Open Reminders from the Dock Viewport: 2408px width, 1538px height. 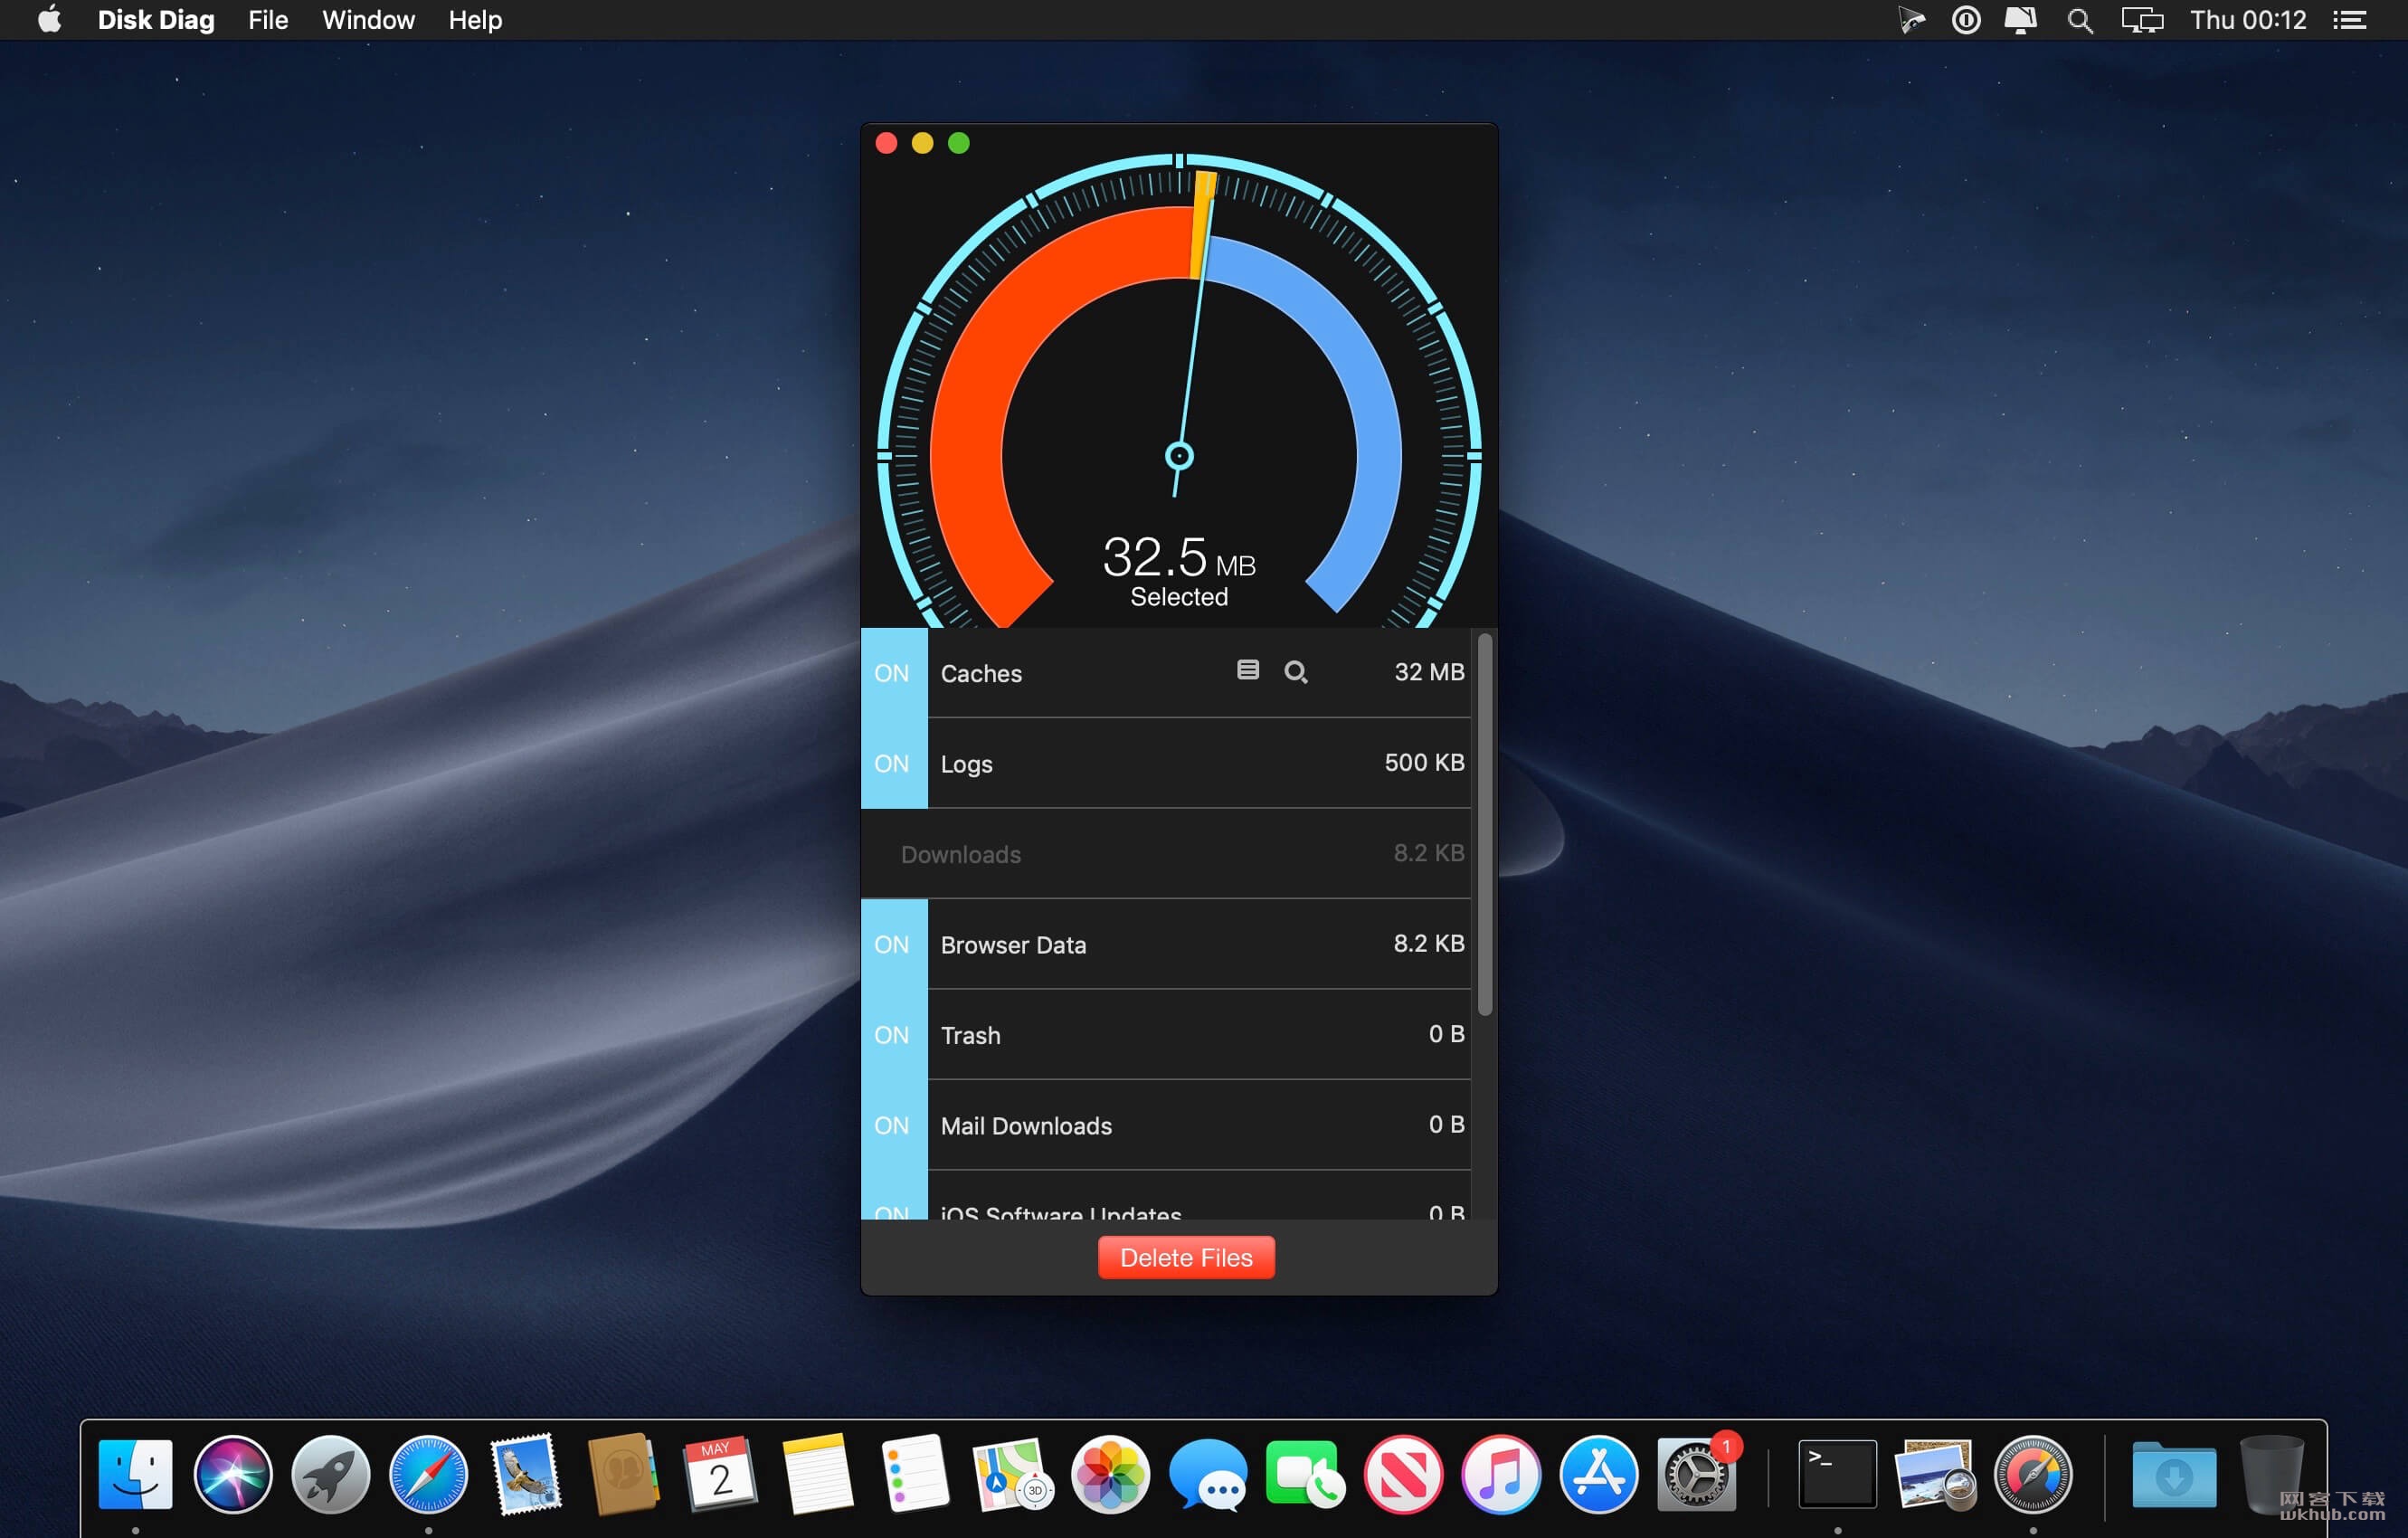915,1474
